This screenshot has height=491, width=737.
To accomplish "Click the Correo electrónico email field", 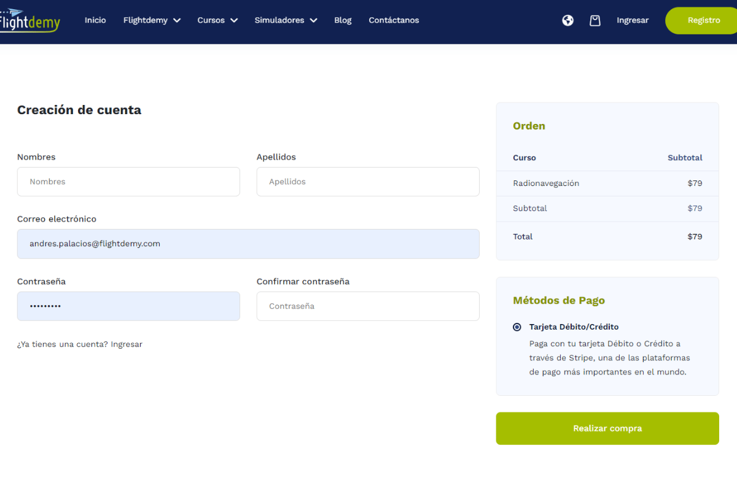I will coord(248,244).
